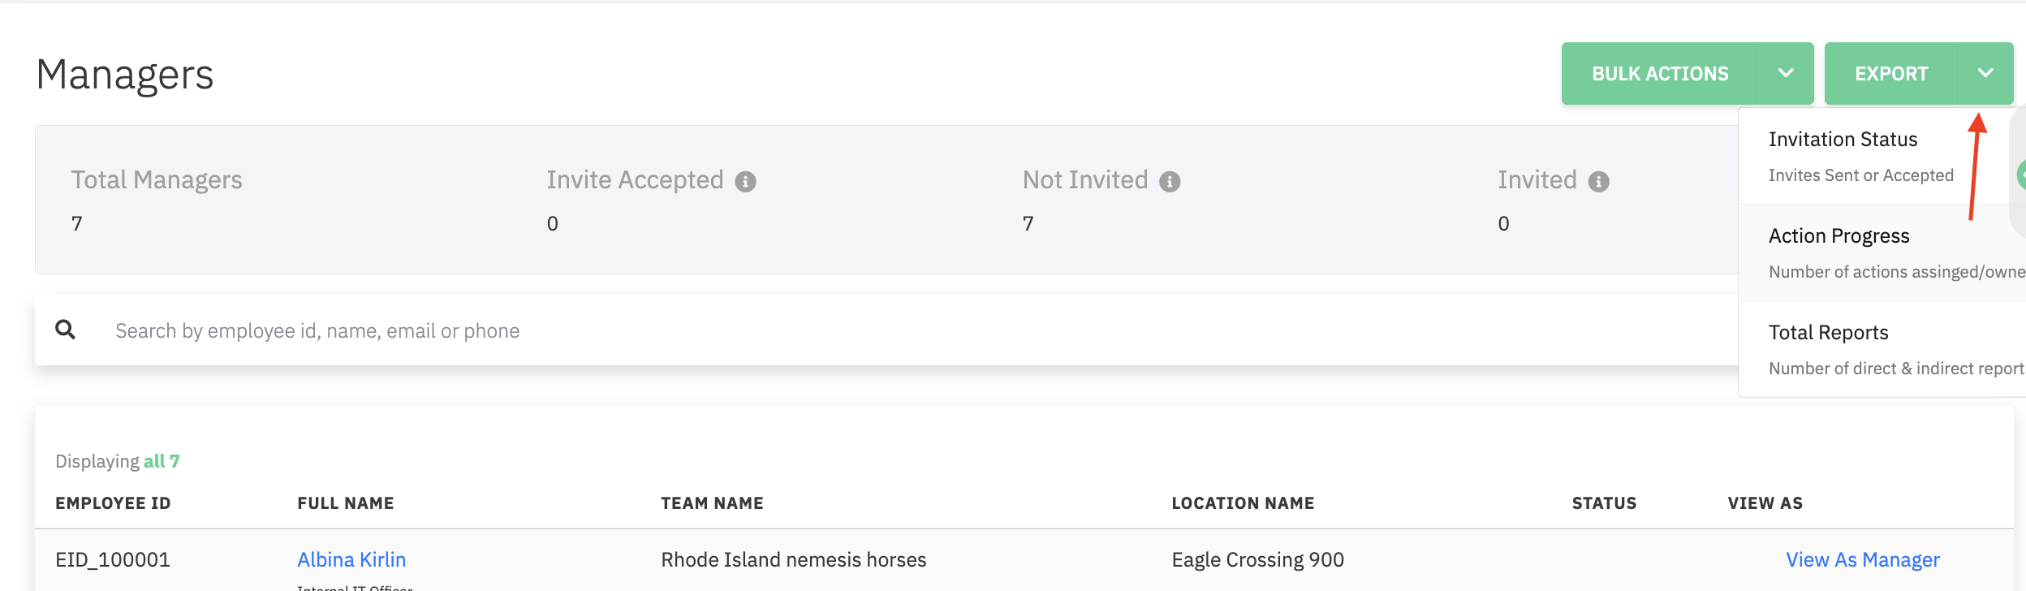Click the VIEW AS column header
The height and width of the screenshot is (591, 2026).
1765,503
